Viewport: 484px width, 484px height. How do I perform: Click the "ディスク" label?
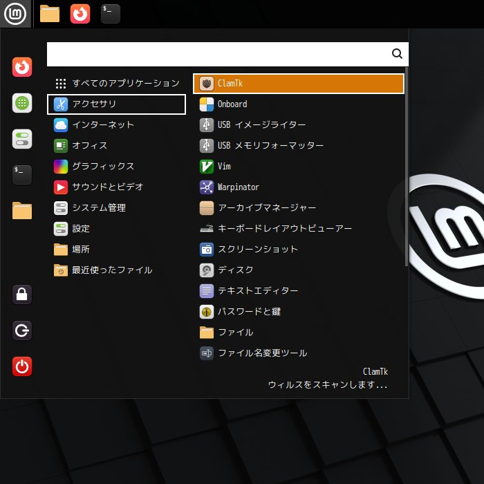click(x=236, y=270)
